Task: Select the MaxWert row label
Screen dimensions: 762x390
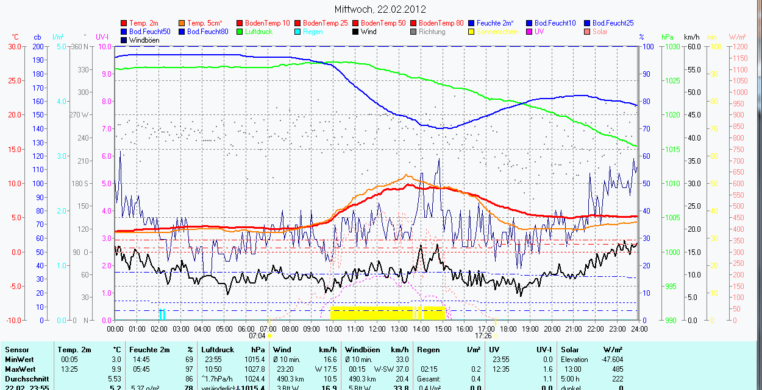Action: [20, 369]
